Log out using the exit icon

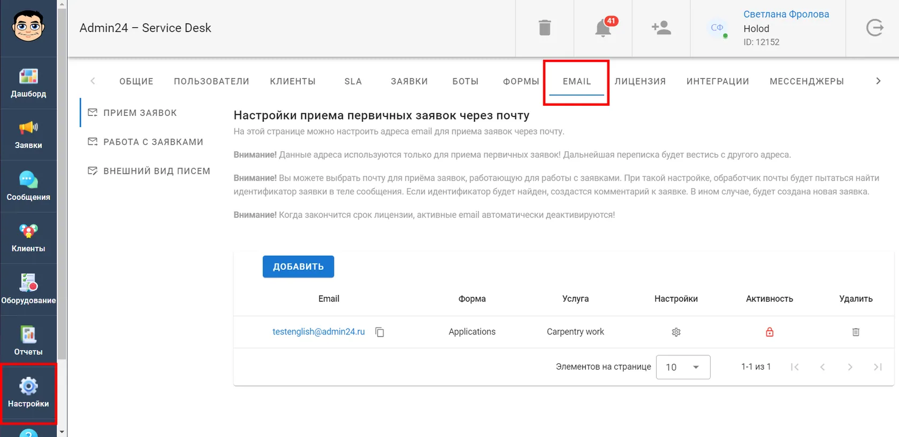874,28
